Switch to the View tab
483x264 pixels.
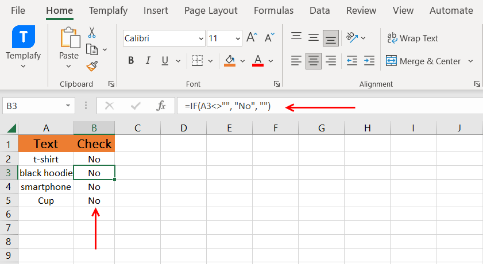coord(403,10)
